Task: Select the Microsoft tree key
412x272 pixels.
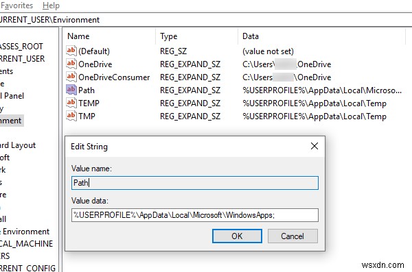Action: [5, 158]
